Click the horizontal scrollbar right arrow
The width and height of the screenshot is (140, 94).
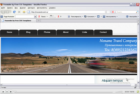136,85
